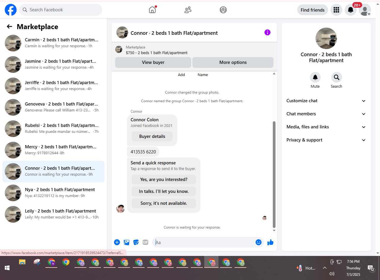
Task: Click the View buyer button
Action: click(153, 62)
